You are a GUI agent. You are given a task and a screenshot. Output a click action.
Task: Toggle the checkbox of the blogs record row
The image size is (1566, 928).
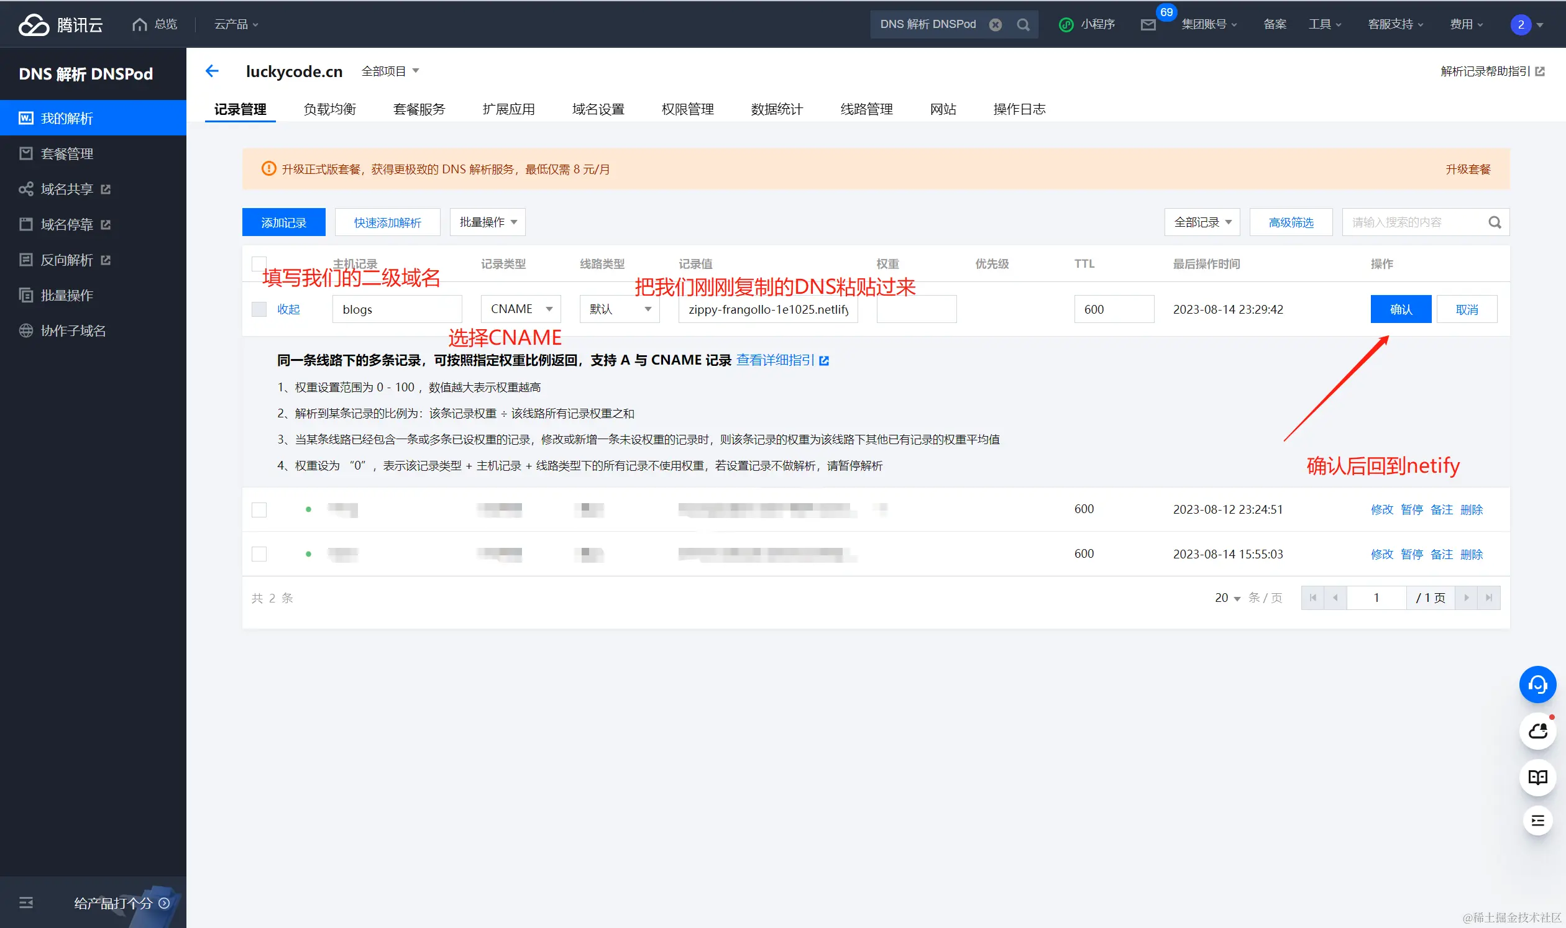[x=259, y=309]
